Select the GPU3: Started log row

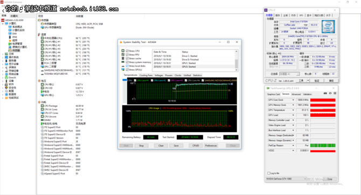pos(193,67)
